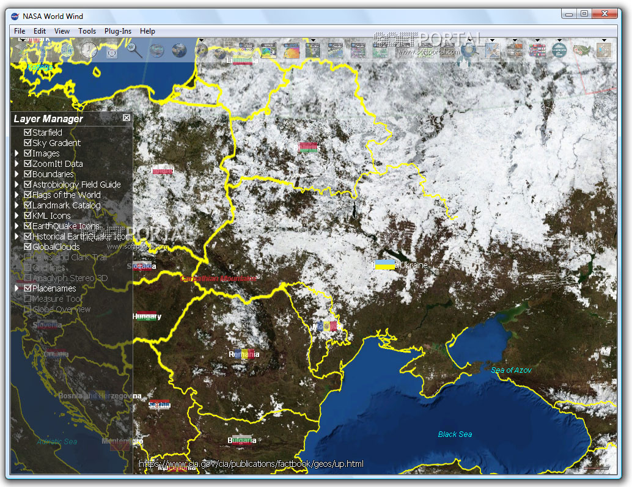Toggle the Placenames layer checkbox
This screenshot has height=487, width=632.
click(28, 288)
